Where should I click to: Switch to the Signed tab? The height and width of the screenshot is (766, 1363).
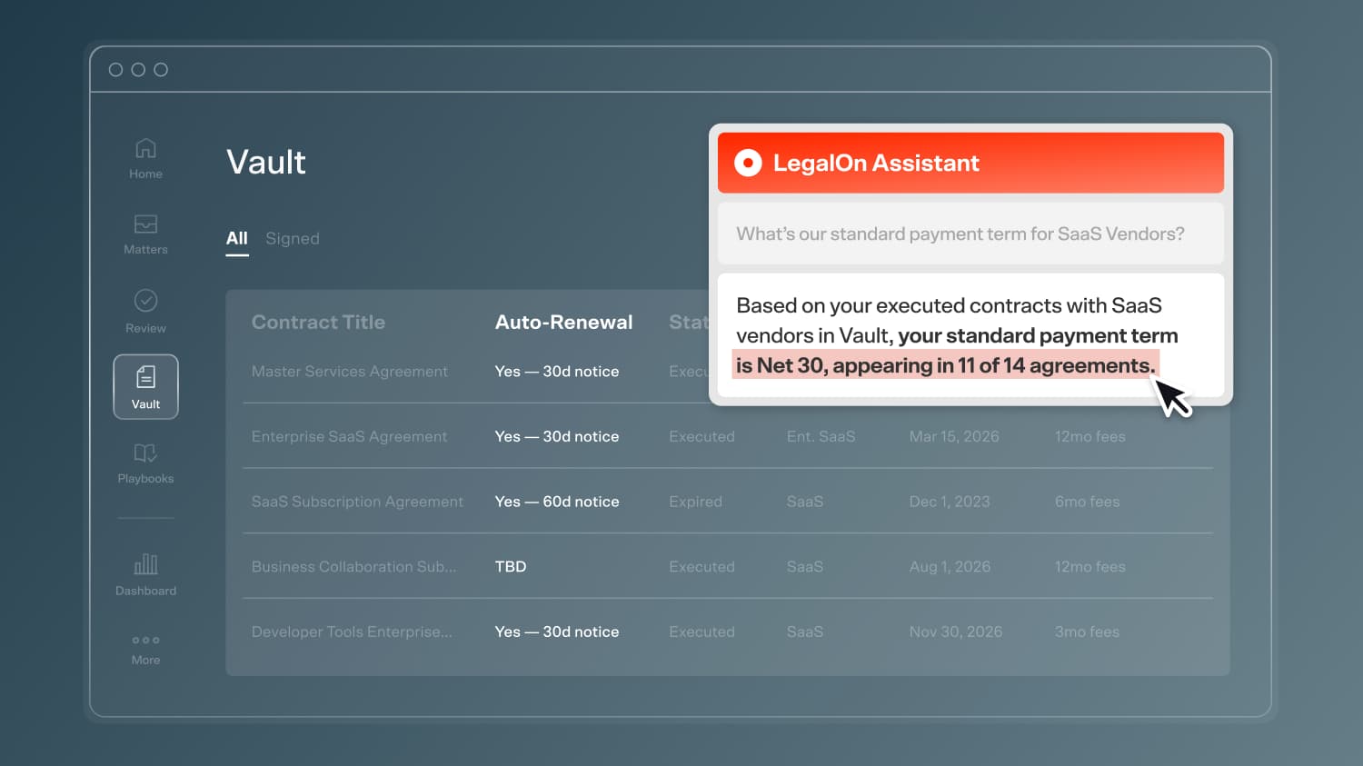(293, 238)
